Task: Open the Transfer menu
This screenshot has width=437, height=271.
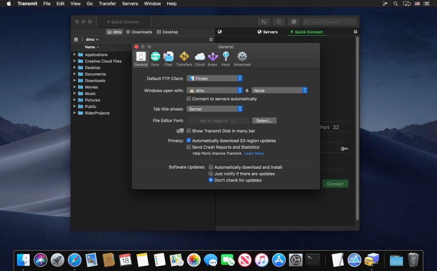Action: pyautogui.click(x=107, y=3)
